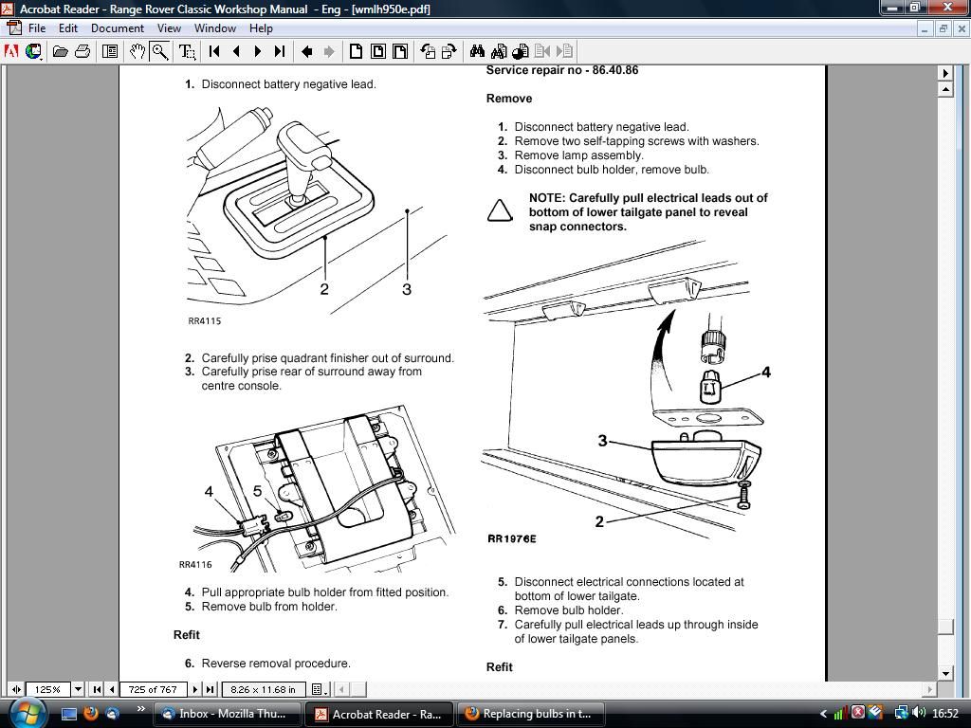Image resolution: width=971 pixels, height=728 pixels.
Task: Show hidden tray icons arrow
Action: [x=823, y=714]
